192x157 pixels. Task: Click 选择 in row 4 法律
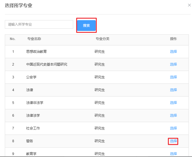[x=173, y=90]
